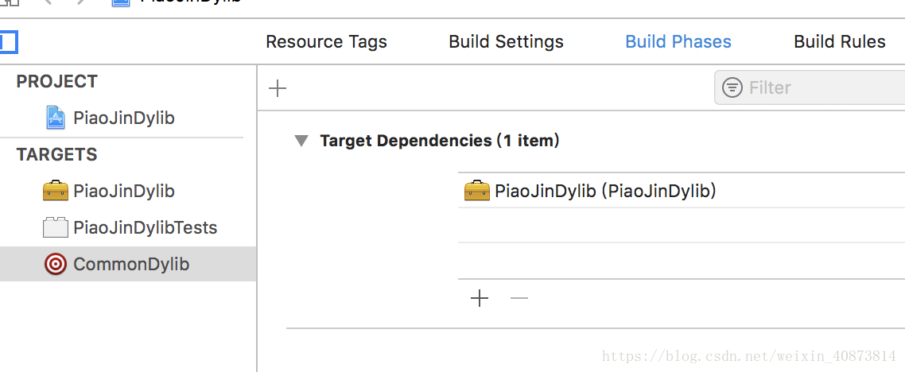The width and height of the screenshot is (905, 372).
Task: Open the Build Rules tab
Action: [x=840, y=41]
